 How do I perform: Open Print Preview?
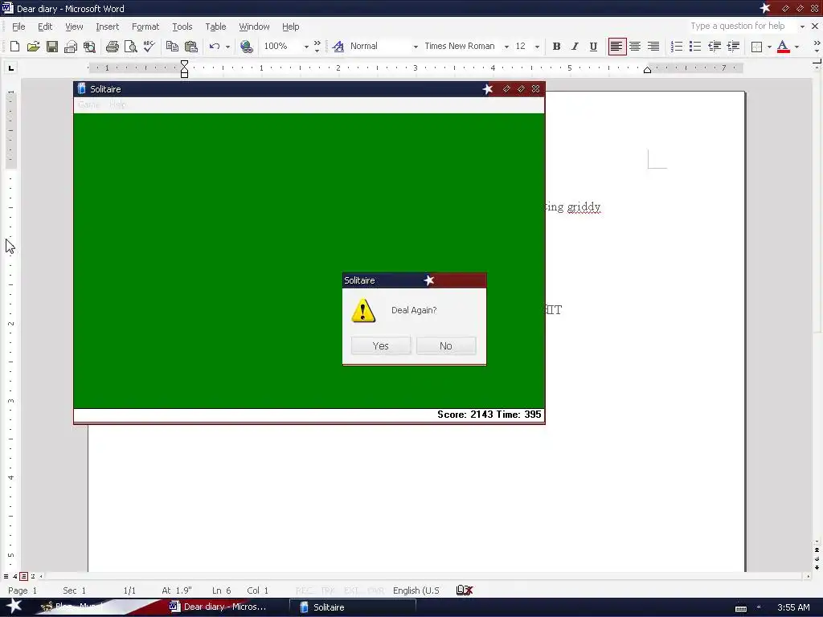coord(130,47)
